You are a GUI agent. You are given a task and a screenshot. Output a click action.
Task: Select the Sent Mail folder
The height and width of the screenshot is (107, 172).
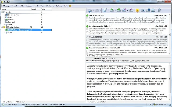[11, 22]
